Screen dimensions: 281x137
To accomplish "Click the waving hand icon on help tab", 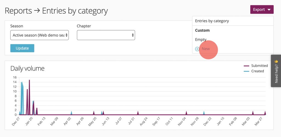I will click(276, 62).
